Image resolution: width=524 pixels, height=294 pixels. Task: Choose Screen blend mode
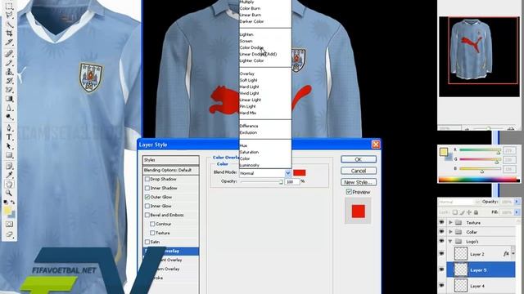246,41
